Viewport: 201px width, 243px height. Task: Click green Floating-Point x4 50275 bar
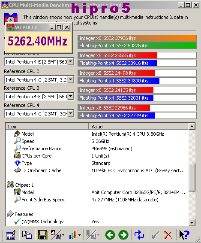pos(137,46)
